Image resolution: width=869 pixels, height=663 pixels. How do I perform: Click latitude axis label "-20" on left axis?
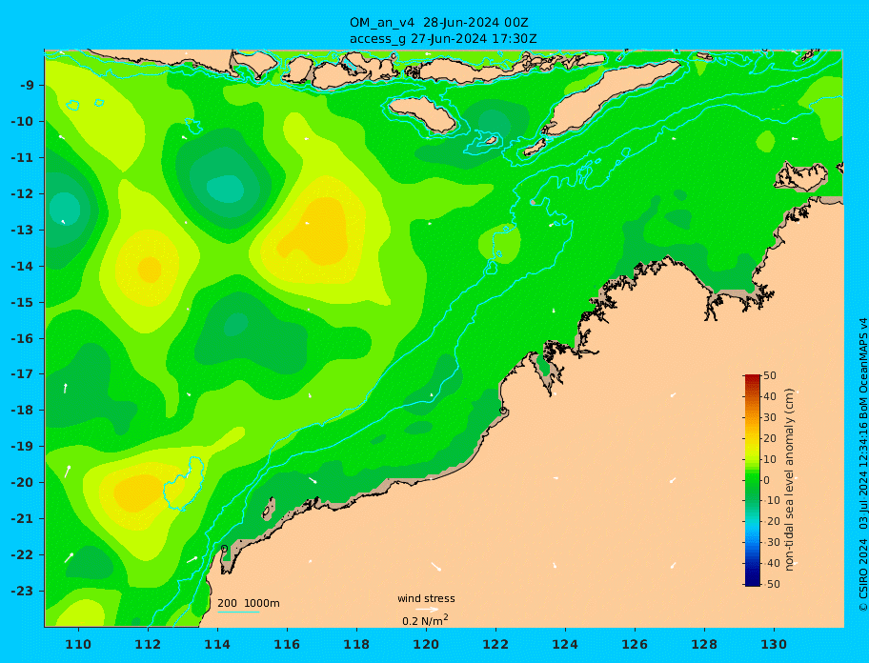pyautogui.click(x=22, y=482)
